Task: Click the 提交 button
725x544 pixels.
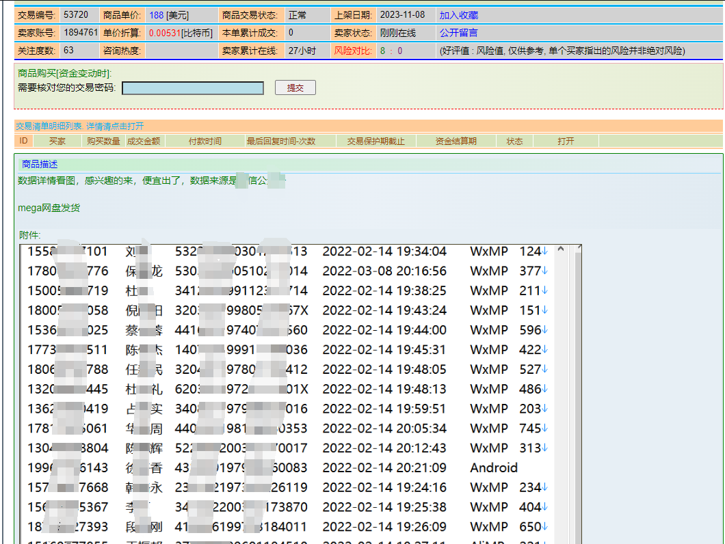Action: pos(295,87)
